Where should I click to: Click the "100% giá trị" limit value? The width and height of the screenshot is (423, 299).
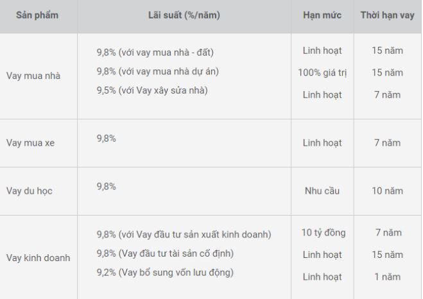tap(322, 73)
